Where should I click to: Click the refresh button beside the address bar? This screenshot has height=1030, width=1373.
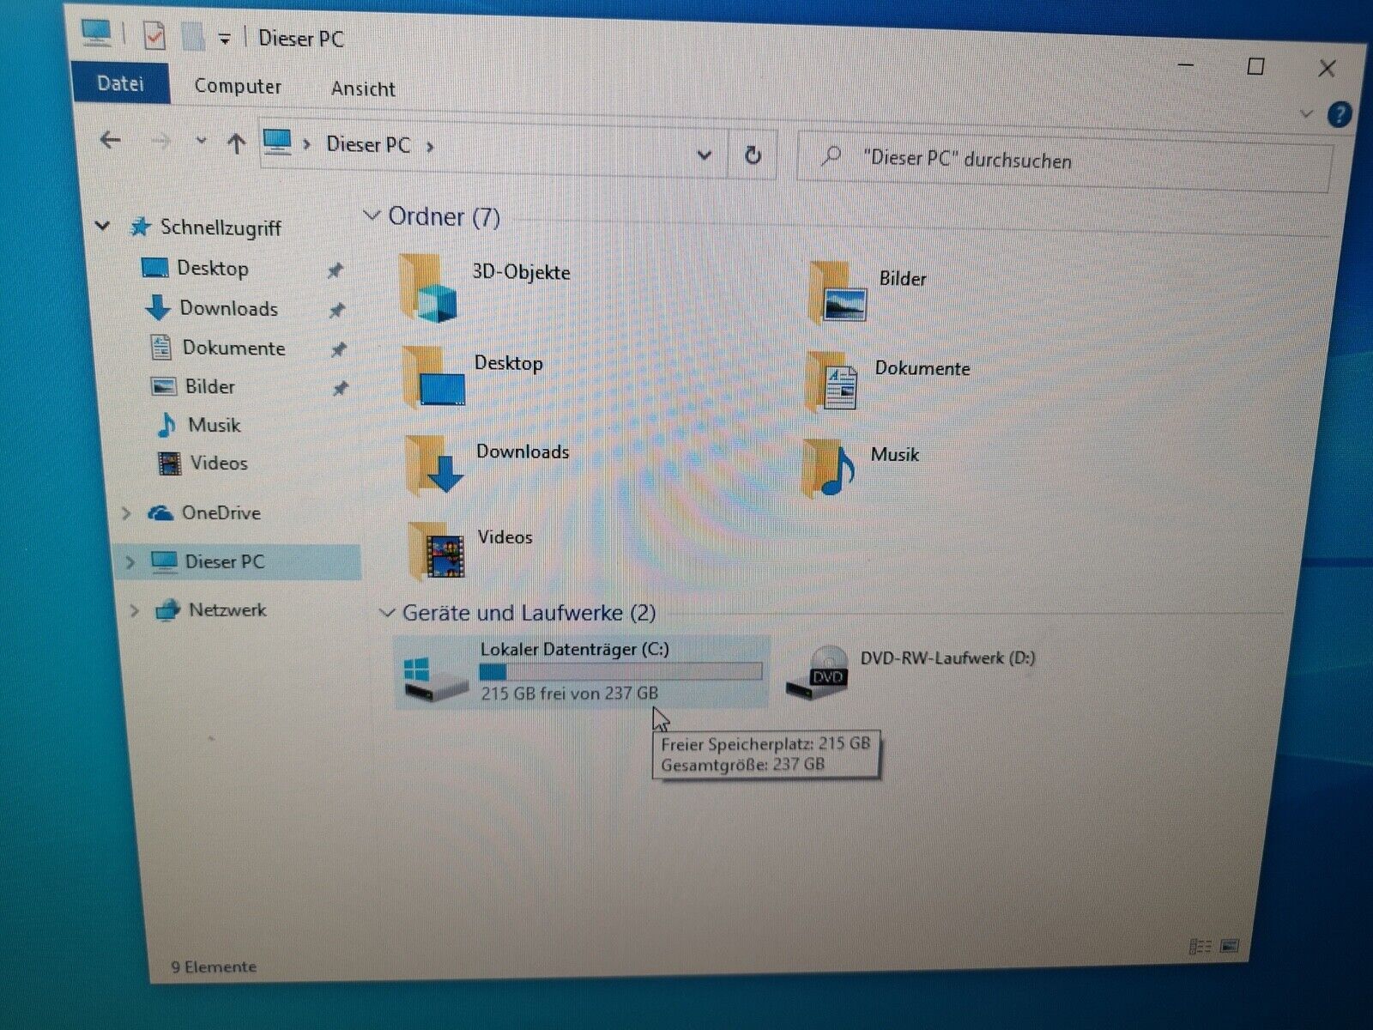click(x=753, y=155)
